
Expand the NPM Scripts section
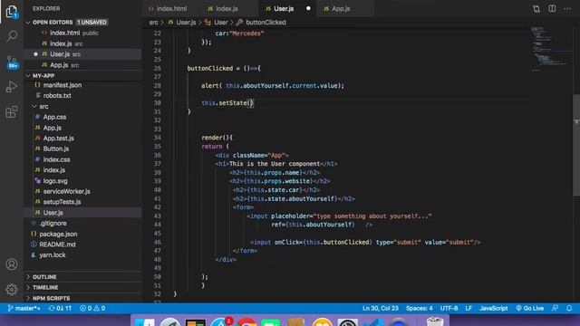[x=51, y=298]
